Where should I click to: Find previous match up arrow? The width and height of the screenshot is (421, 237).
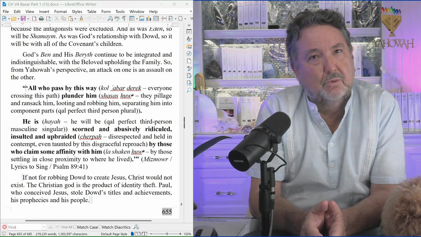[x=50, y=227]
